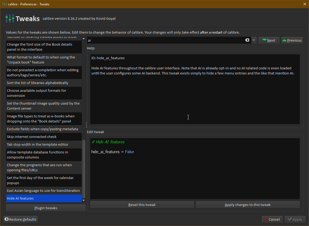This screenshot has width=309, height=226.
Task: Select 'Change the font size of the Book details' tweak
Action: pos(44,47)
